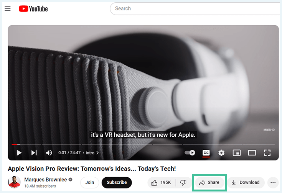
Task: Enable miniplayer mode
Action: pyautogui.click(x=237, y=153)
